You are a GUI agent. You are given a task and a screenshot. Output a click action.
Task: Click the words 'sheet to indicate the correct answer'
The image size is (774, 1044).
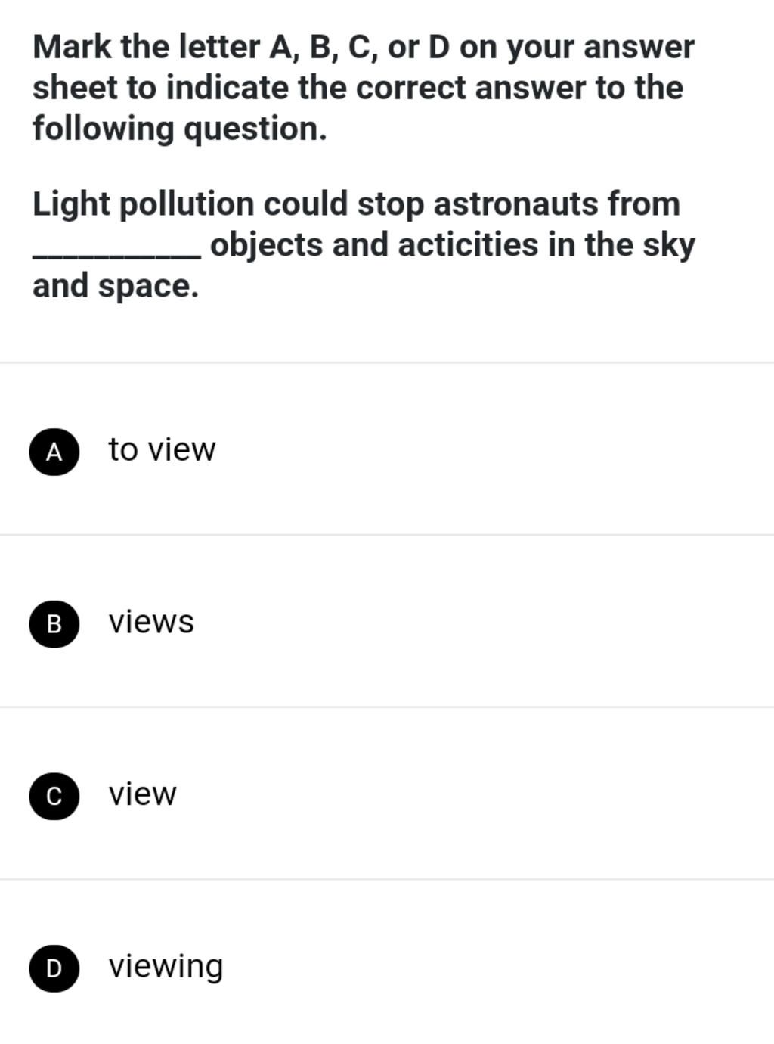(x=308, y=88)
